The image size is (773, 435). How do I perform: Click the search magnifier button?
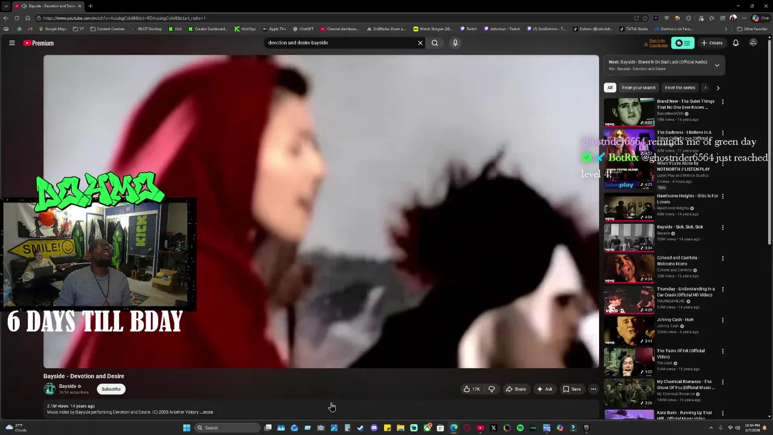(435, 43)
